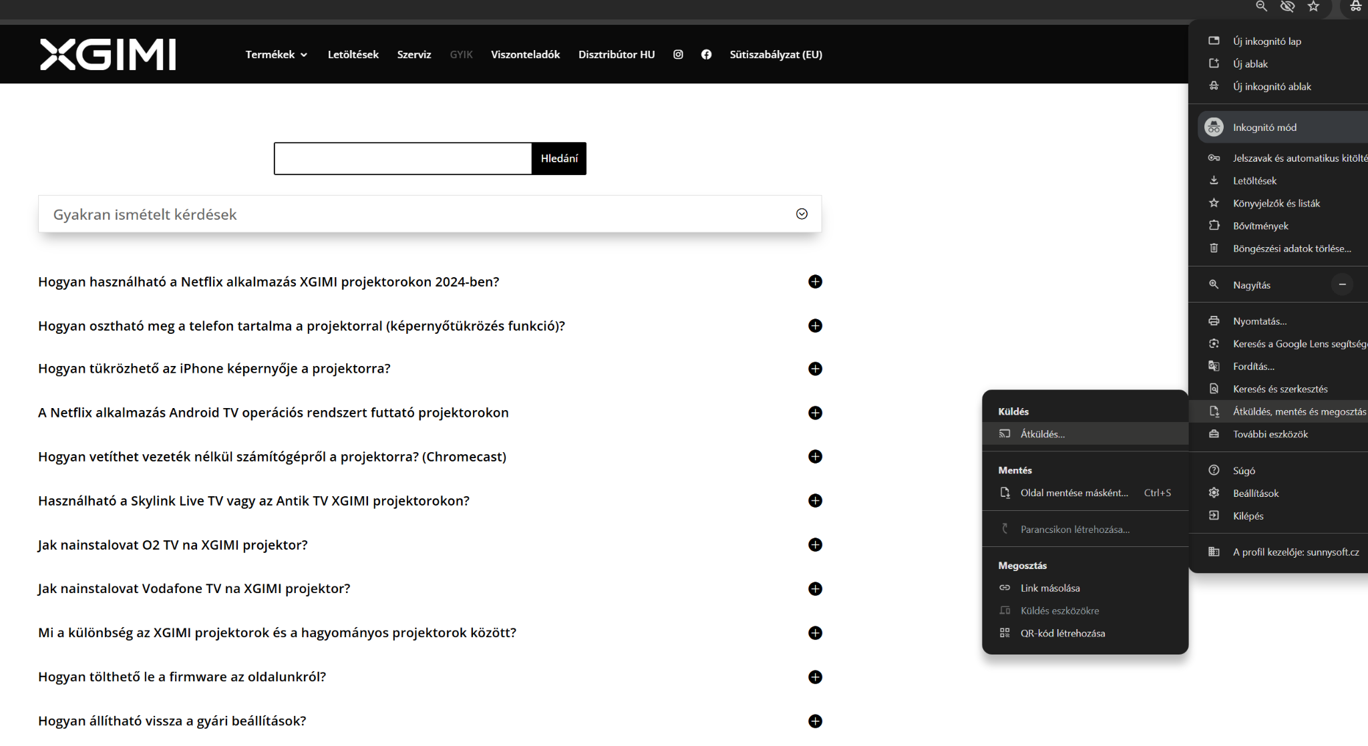Expand the gyári beállítások question
The image size is (1368, 746).
pos(815,721)
